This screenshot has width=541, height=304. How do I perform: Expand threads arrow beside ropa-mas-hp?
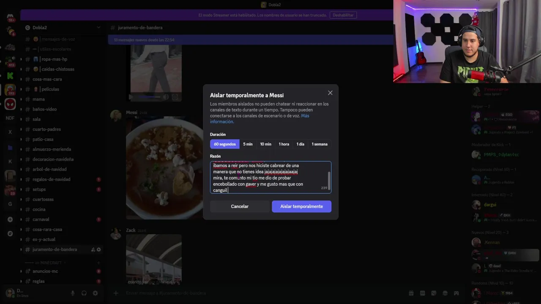coord(21,59)
